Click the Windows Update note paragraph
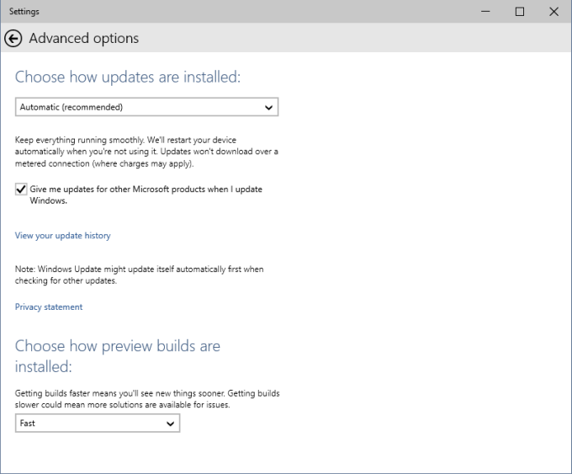The height and width of the screenshot is (474, 572). 139,274
